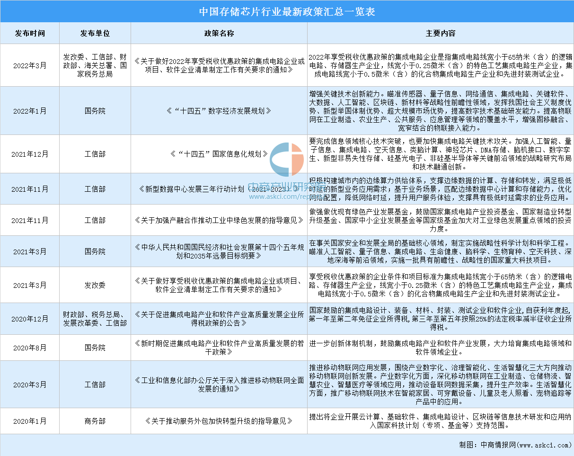
Task: Click the table title about 中国存储芯片行业最新政策
Action: point(287,11)
